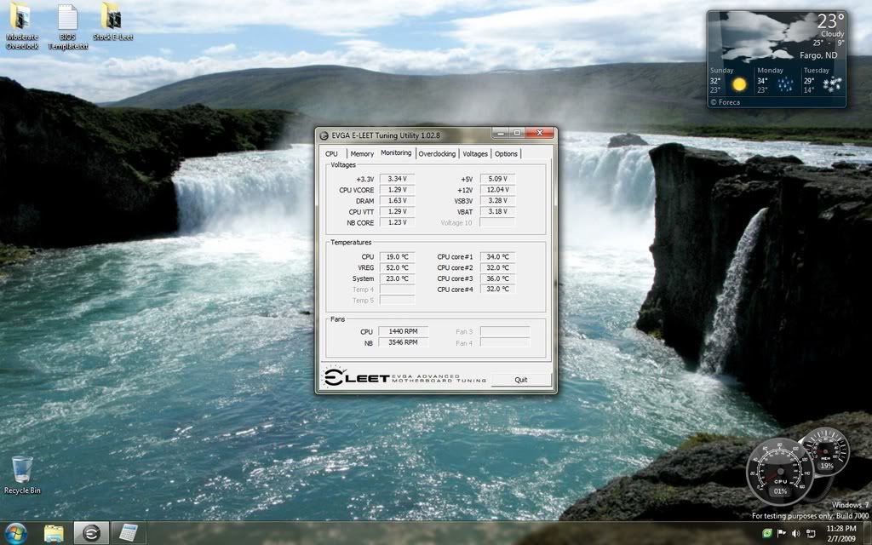The image size is (872, 545).
Task: Click the Action Center flag icon
Action: click(x=781, y=534)
